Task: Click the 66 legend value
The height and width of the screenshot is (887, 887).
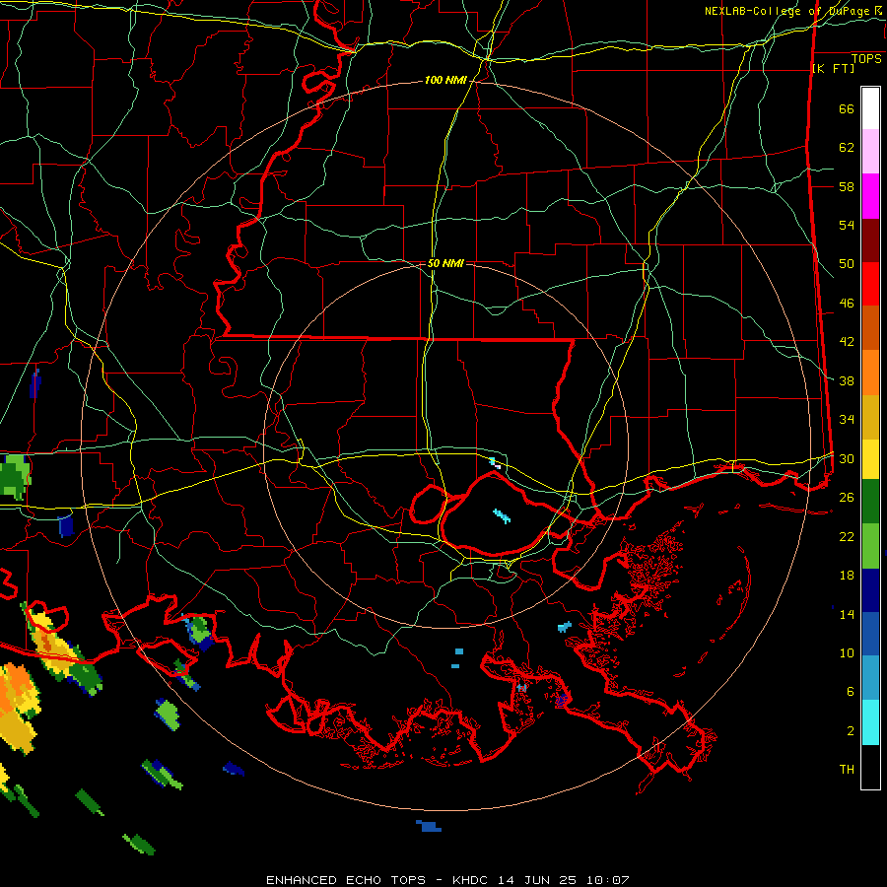Action: click(x=847, y=108)
